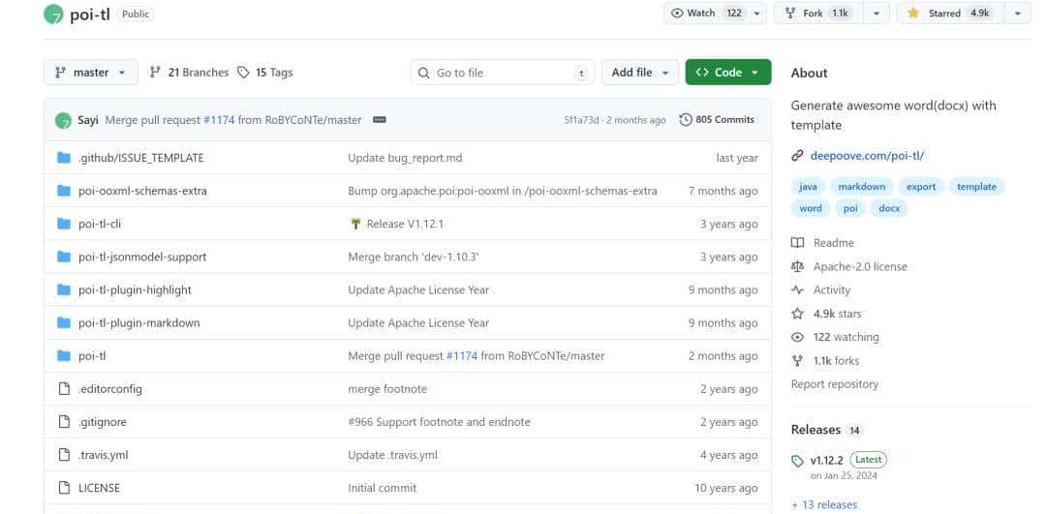The height and width of the screenshot is (514, 1046).
Task: Select the markdown topic tag
Action: (861, 187)
